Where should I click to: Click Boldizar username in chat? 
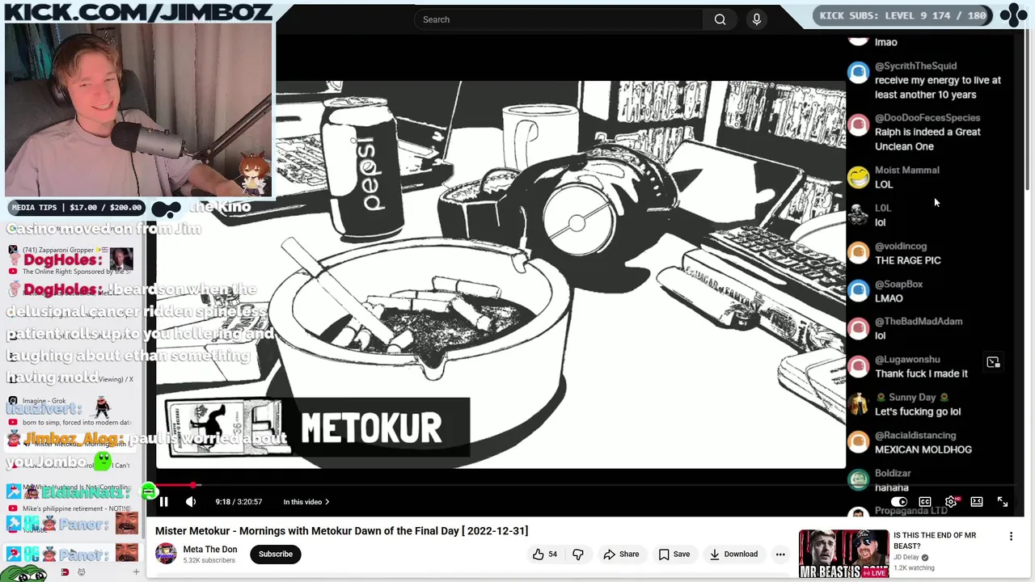(x=893, y=474)
